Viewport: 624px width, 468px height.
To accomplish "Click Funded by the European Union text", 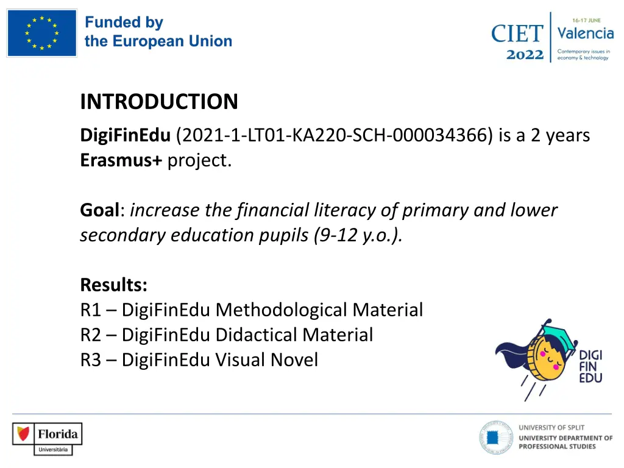I will (158, 32).
